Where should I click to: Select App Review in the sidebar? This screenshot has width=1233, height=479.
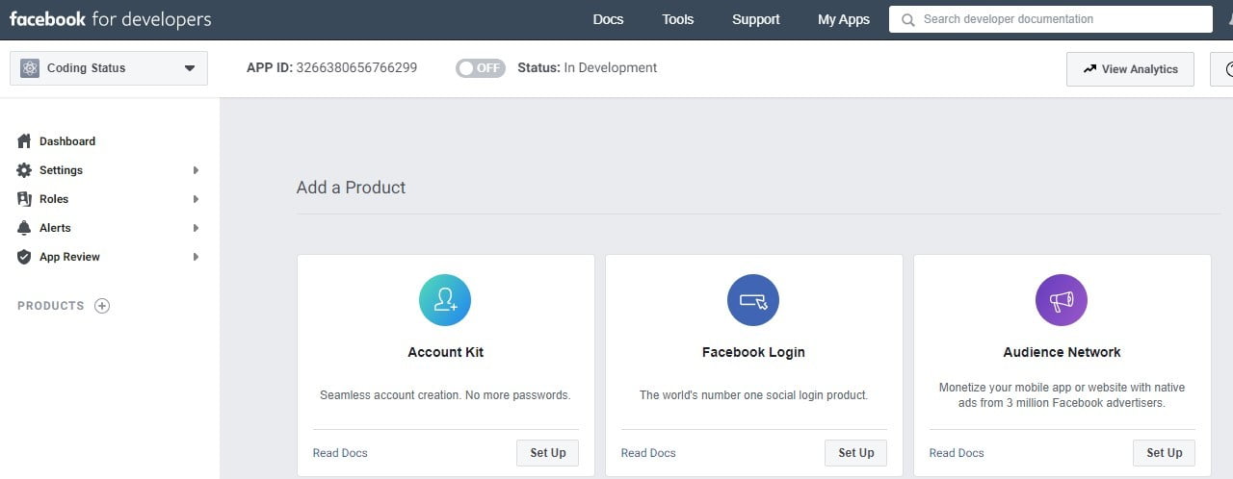coord(69,257)
